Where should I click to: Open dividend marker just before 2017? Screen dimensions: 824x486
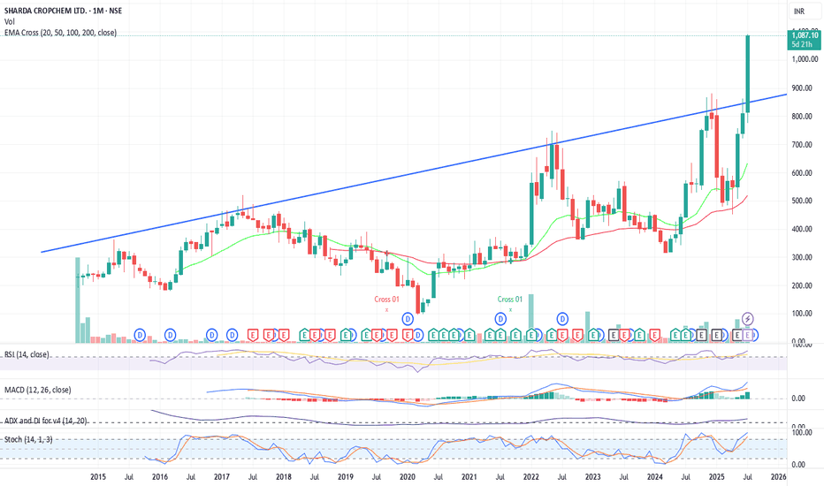point(212,335)
